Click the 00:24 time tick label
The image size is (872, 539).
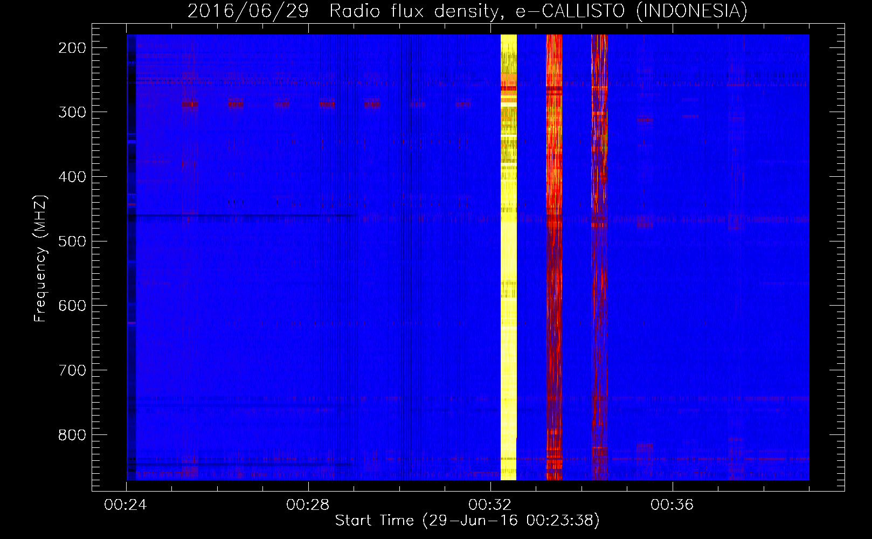[126, 505]
